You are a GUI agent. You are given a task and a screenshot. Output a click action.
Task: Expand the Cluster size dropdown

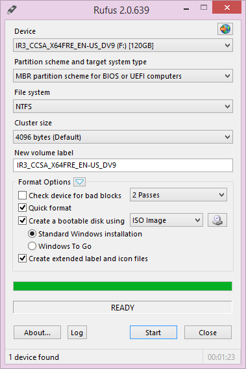coord(123,137)
